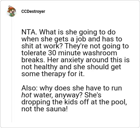
Task: Click the word Also: in the second paragraph
Action: tap(30, 88)
